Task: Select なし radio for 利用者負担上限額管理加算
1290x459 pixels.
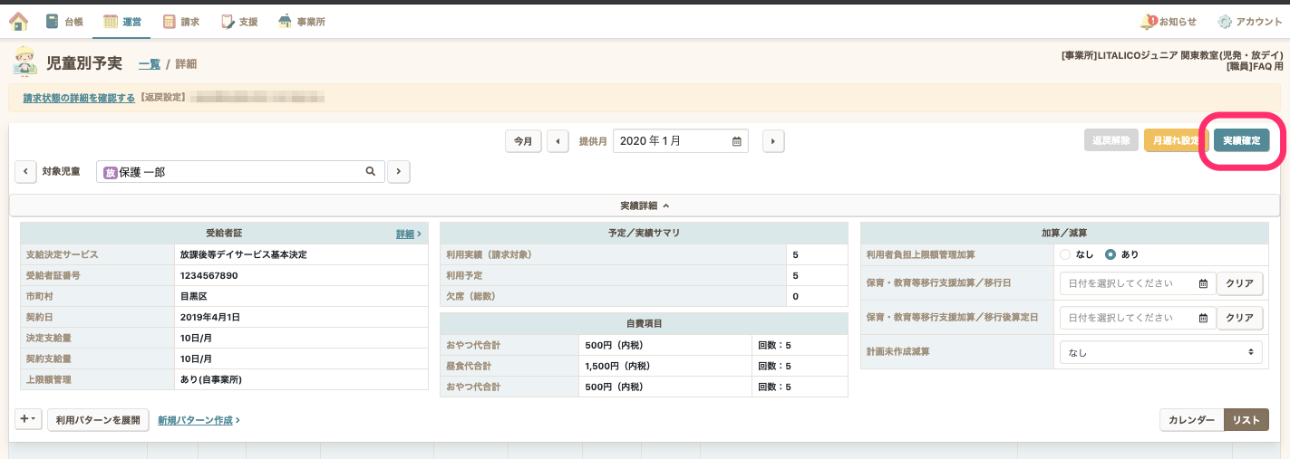Action: 1065,255
